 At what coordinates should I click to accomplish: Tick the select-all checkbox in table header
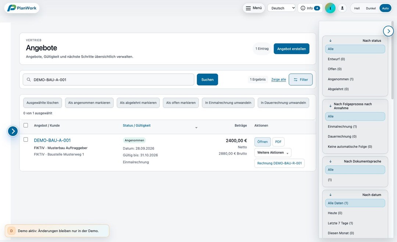tap(26, 125)
